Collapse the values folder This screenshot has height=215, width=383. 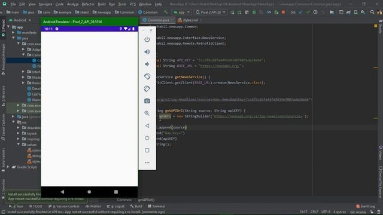[x=19, y=145]
